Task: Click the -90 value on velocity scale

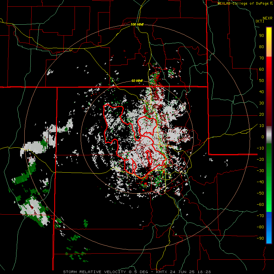Action: tap(260, 238)
